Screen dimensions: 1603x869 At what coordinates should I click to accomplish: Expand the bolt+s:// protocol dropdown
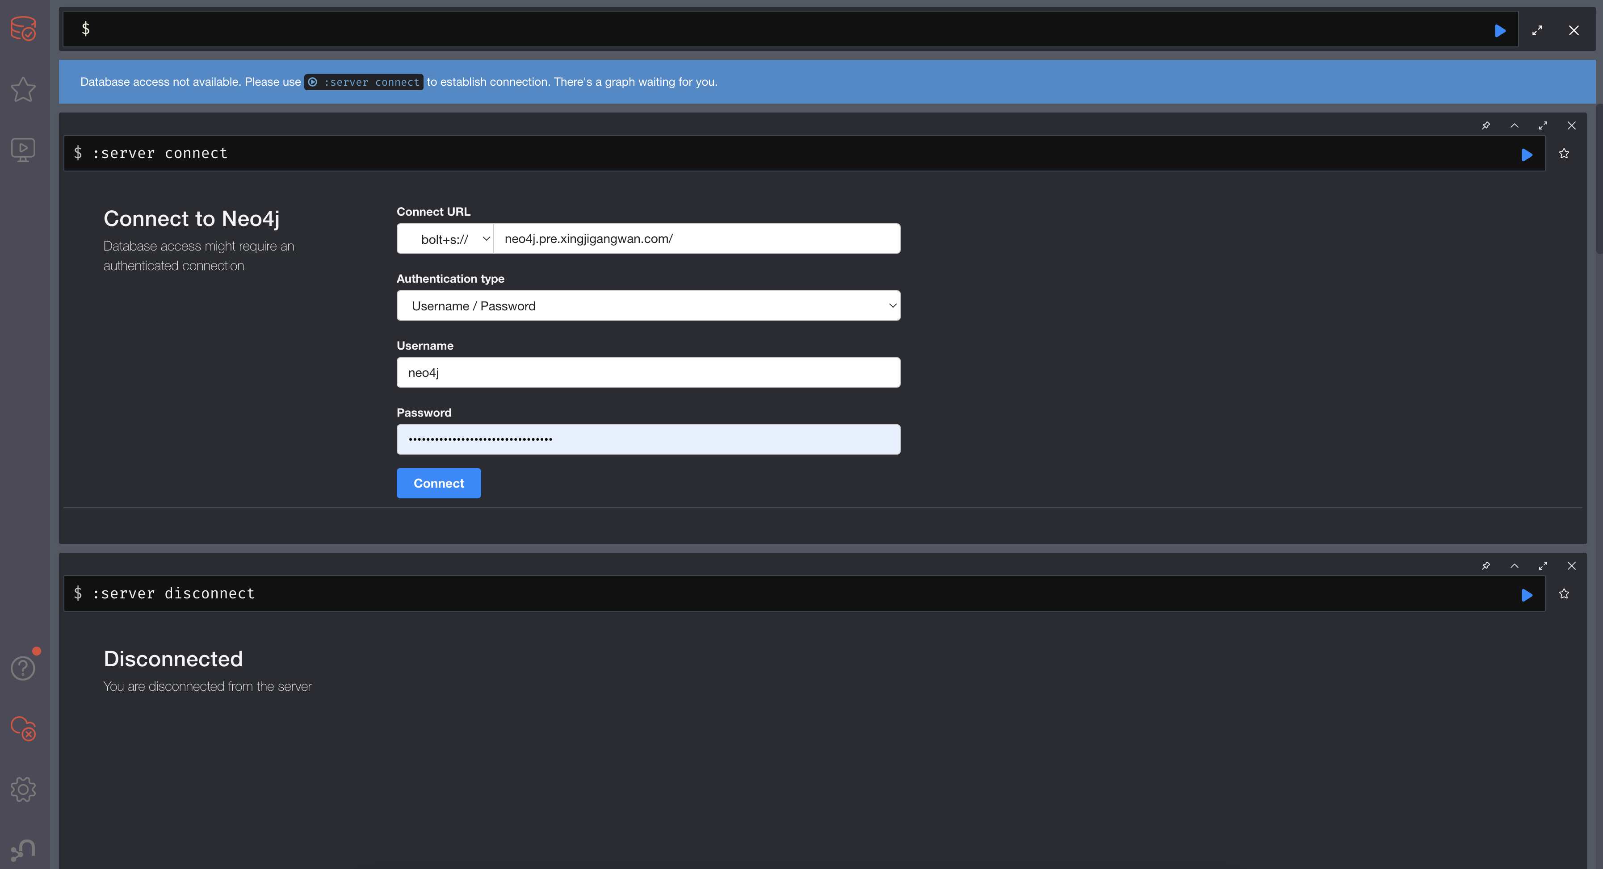445,239
